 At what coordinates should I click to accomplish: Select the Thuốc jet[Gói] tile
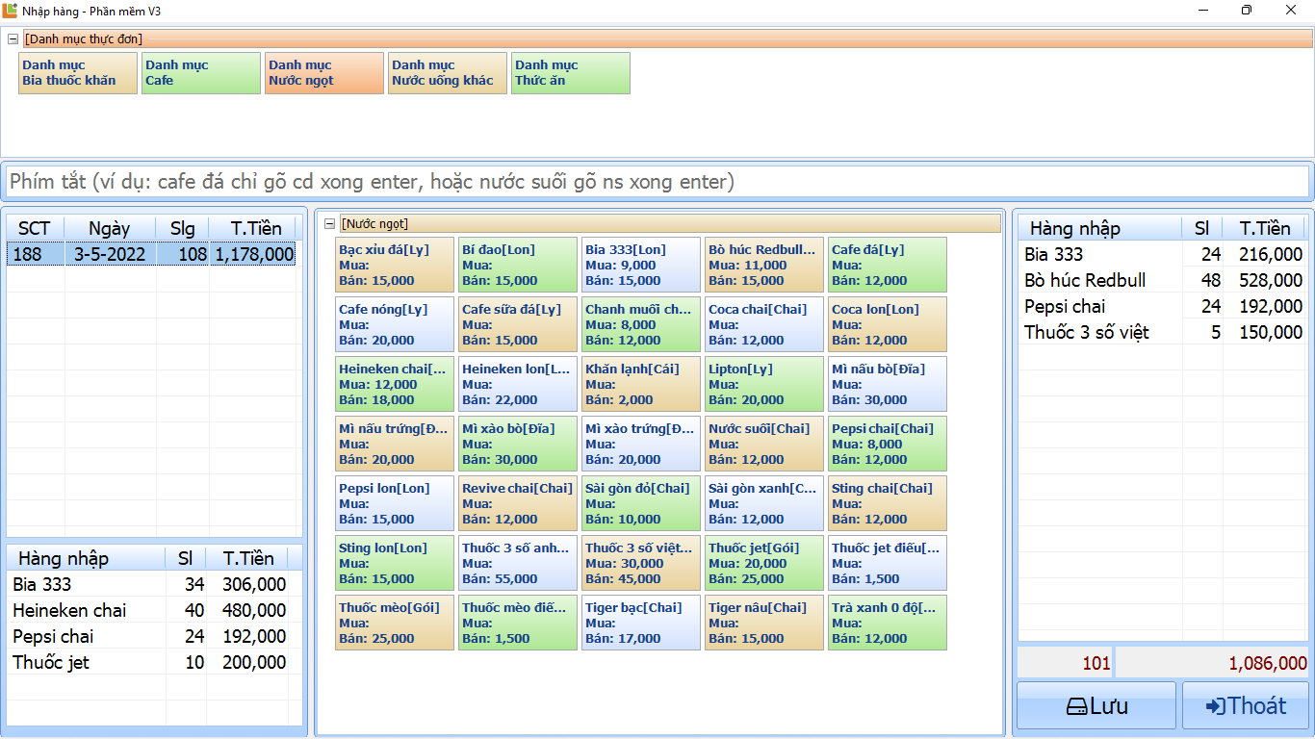(x=764, y=563)
